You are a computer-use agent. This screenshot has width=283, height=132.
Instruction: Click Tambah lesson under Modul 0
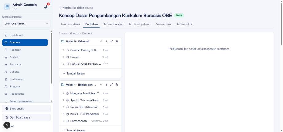74,73
